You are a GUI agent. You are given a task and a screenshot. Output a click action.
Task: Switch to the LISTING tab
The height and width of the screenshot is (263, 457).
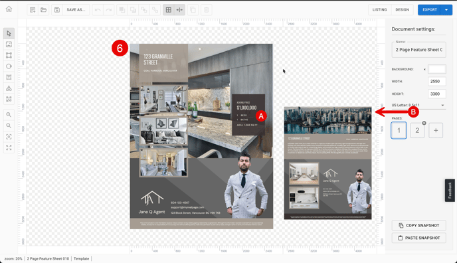pos(379,10)
